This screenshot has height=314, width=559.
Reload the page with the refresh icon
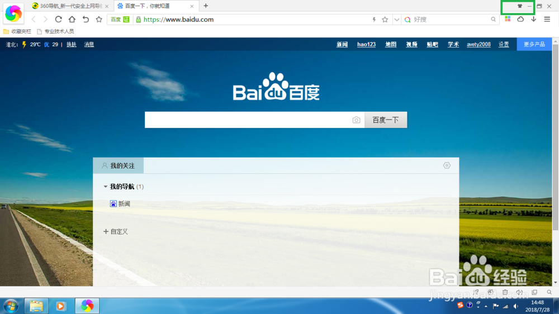click(59, 19)
